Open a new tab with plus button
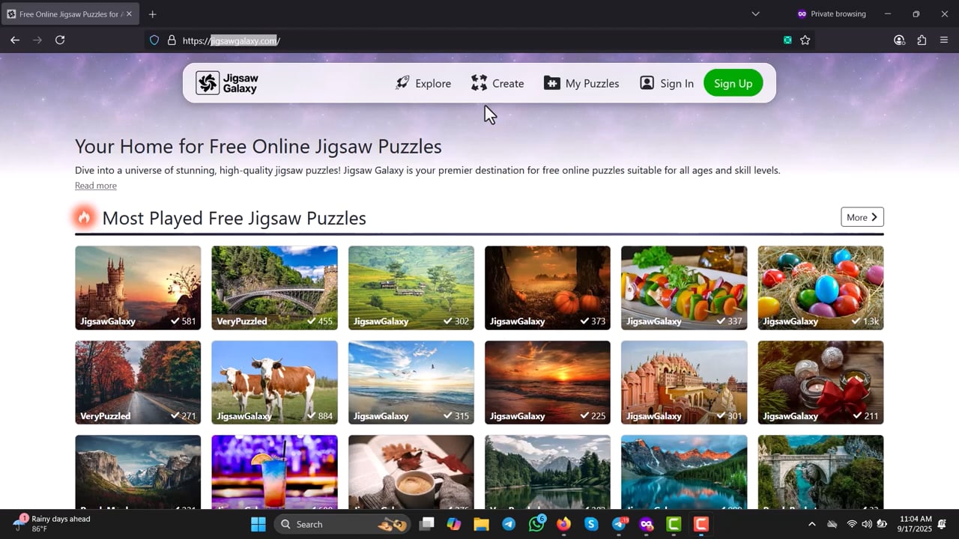This screenshot has width=959, height=539. pos(153,14)
